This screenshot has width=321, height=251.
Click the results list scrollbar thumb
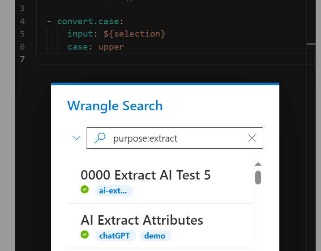258,177
